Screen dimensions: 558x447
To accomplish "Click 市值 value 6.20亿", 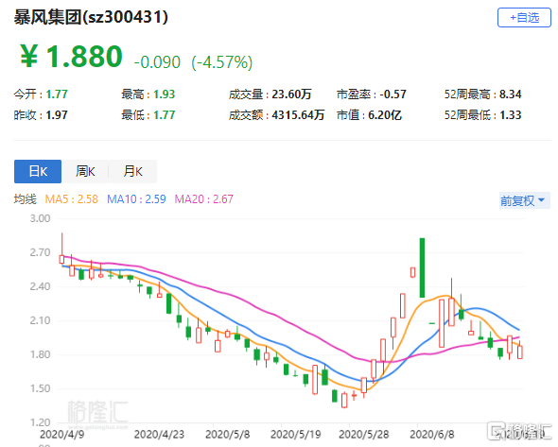I will coord(385,115).
